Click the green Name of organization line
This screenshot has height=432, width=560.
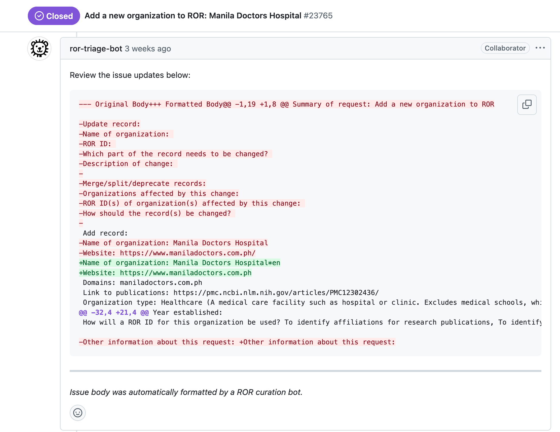tap(179, 263)
